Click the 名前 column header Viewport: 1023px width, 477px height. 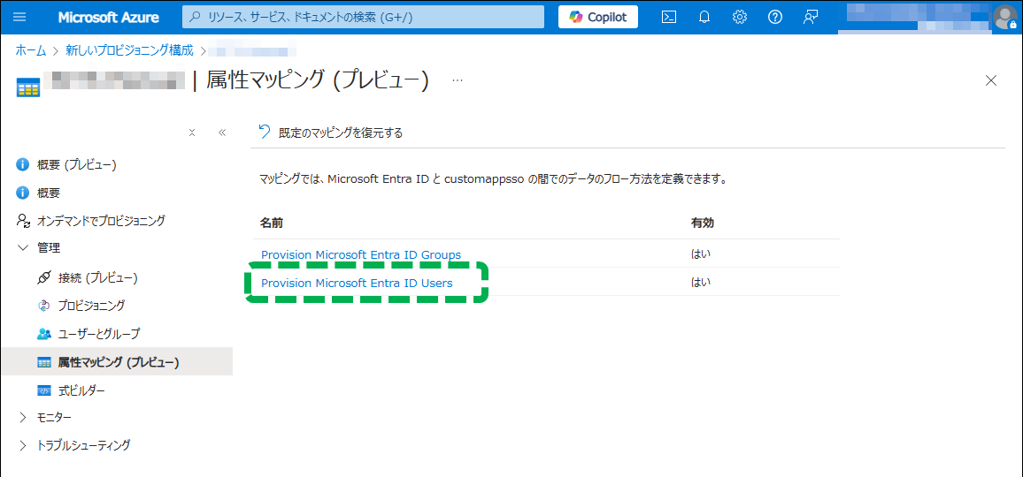[272, 223]
